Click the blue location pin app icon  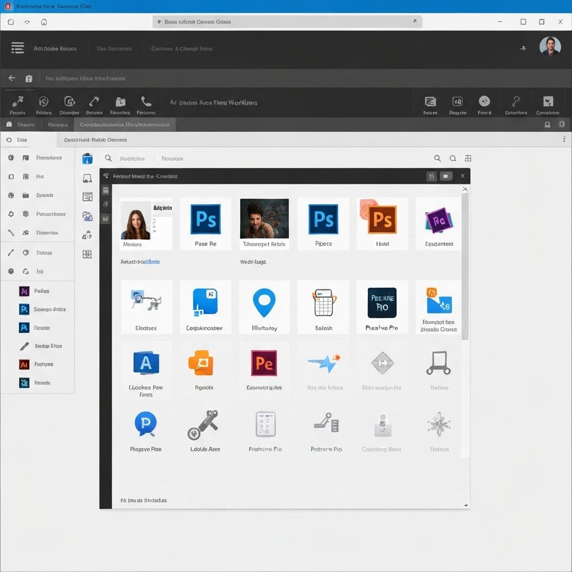[264, 302]
